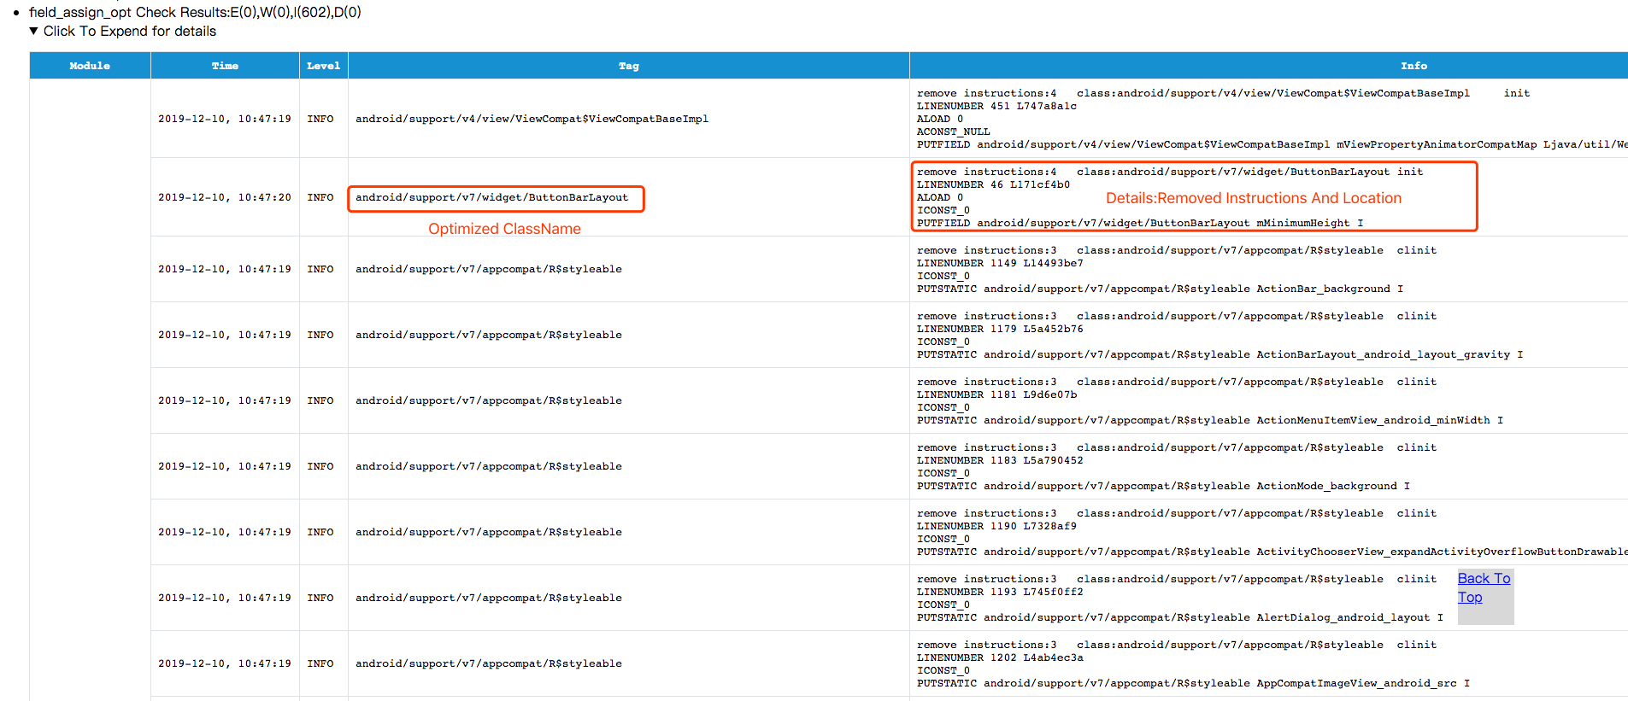Click the PUTSTATIC AlertDialog_android_layout line
1628x701 pixels.
point(1180,617)
